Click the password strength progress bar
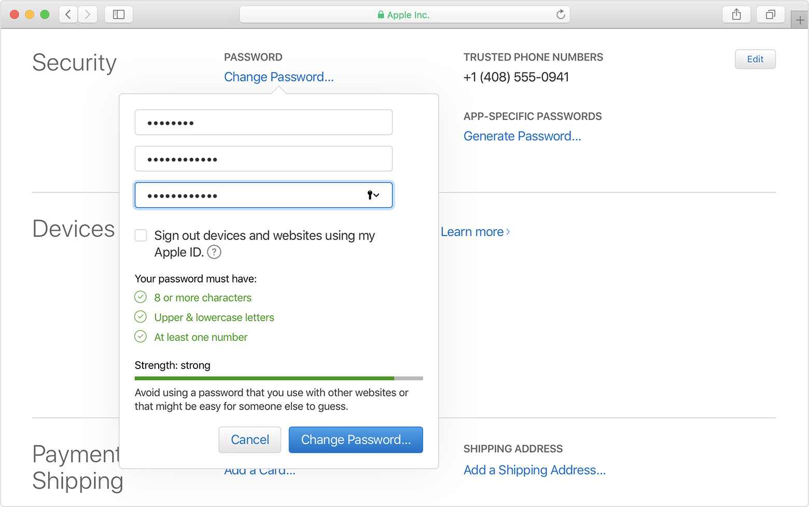The height and width of the screenshot is (507, 809). [279, 378]
